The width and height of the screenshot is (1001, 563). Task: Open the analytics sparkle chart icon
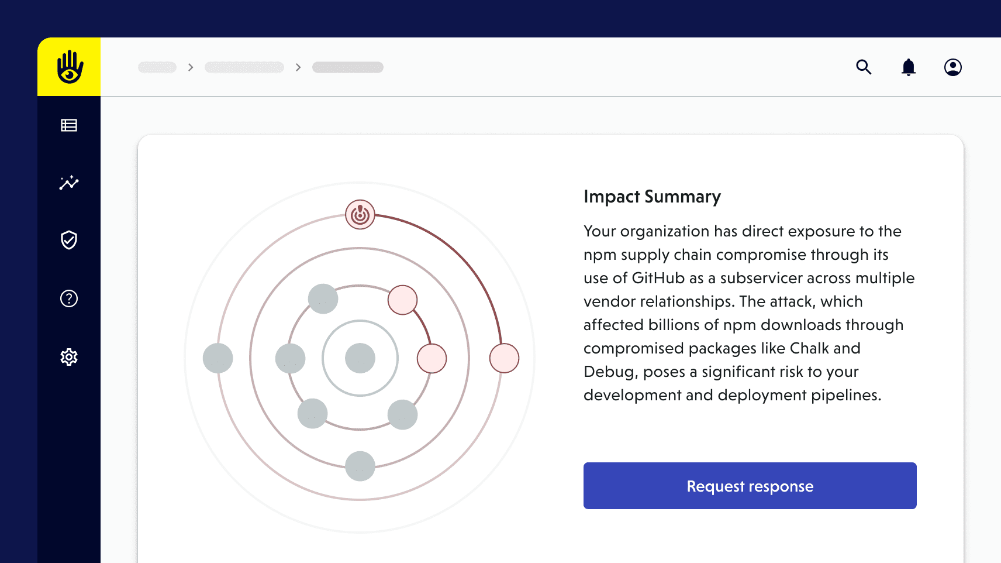pos(69,183)
